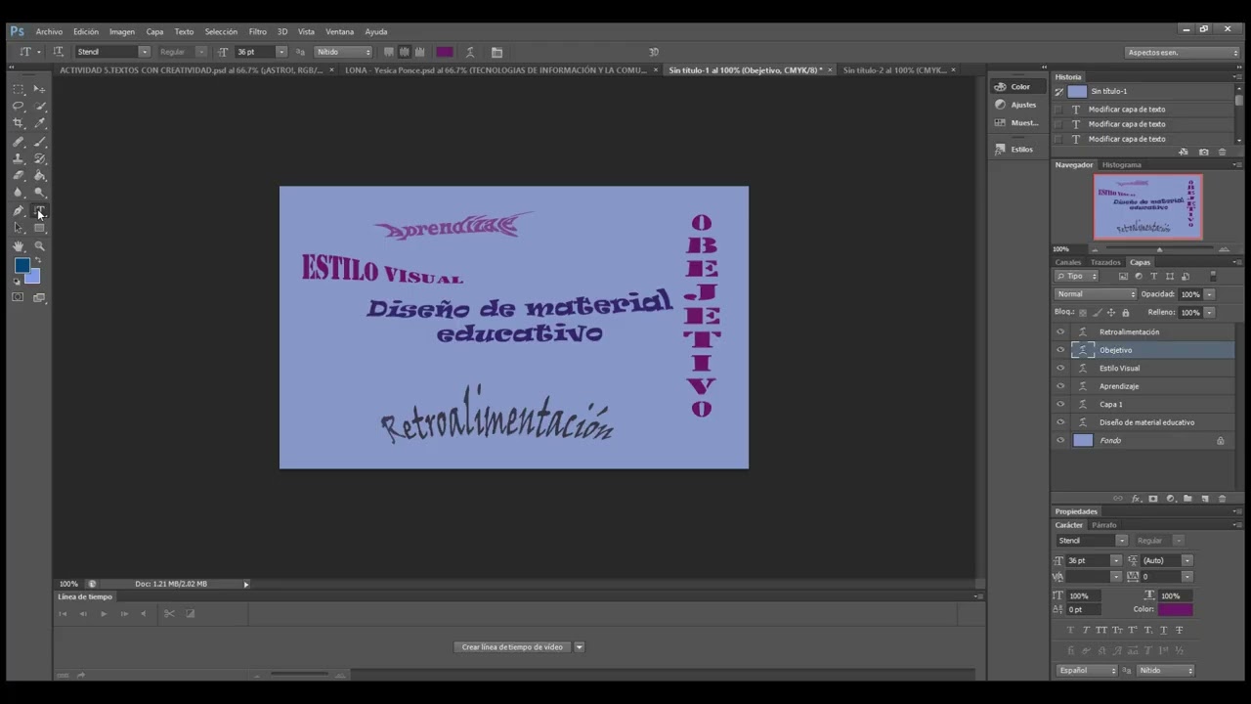Add a layer mask

1153,499
